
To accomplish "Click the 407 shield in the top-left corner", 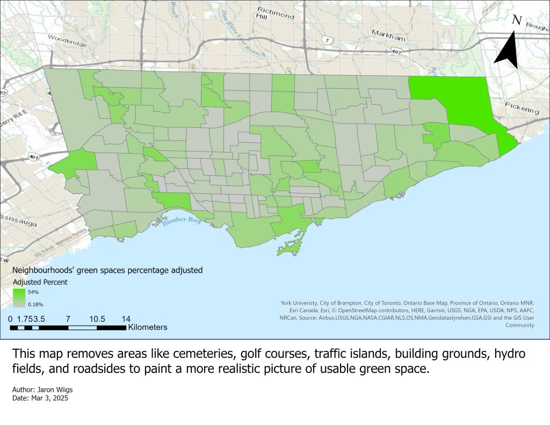I will (x=3, y=92).
